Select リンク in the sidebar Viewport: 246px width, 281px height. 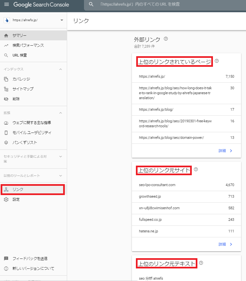[x=33, y=189]
